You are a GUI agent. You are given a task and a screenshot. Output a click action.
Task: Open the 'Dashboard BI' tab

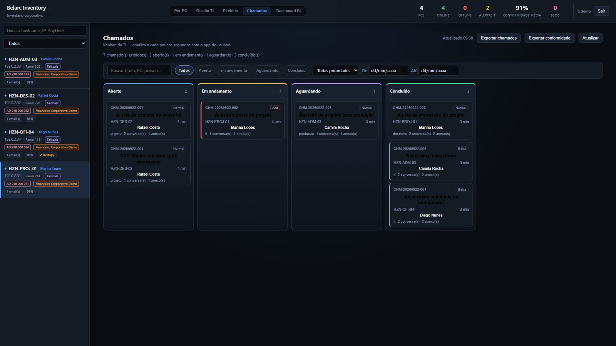click(288, 11)
